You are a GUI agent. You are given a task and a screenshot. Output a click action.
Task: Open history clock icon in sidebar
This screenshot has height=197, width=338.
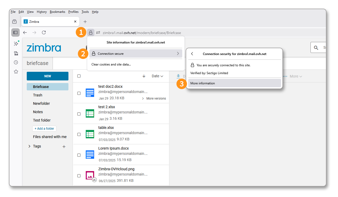click(x=16, y=62)
